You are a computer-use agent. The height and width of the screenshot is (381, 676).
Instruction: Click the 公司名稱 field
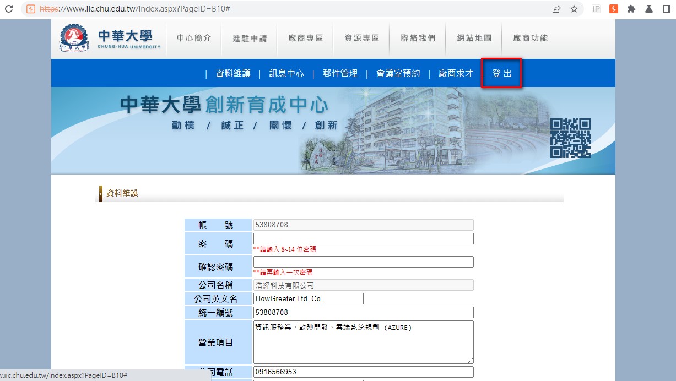click(x=364, y=285)
